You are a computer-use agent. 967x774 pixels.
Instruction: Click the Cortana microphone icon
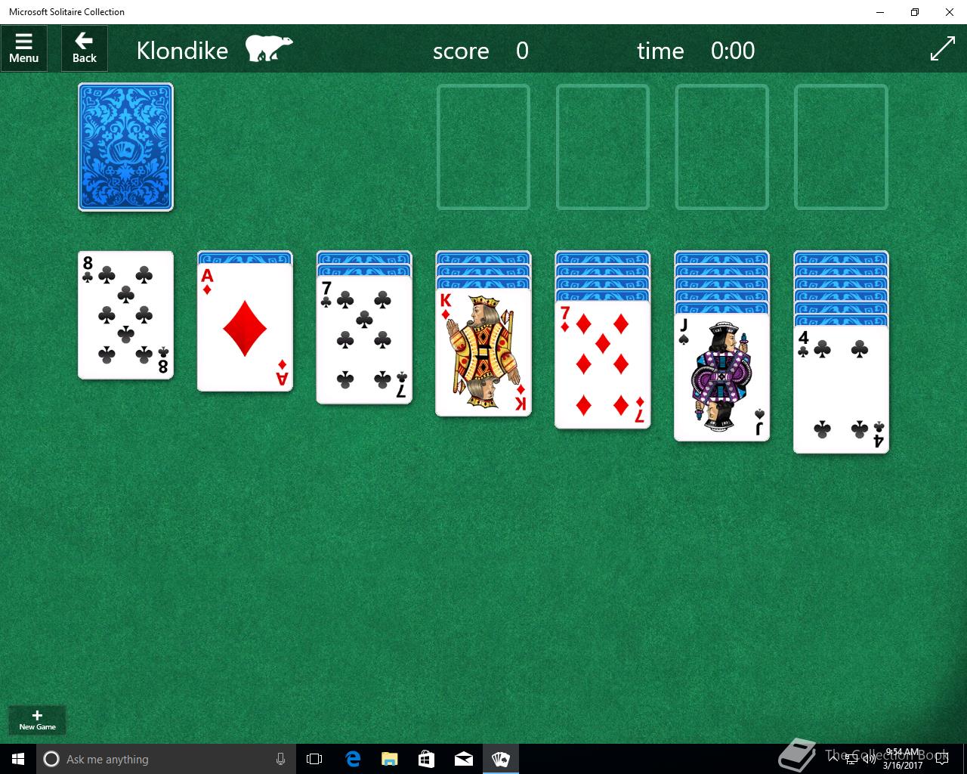pyautogui.click(x=280, y=759)
